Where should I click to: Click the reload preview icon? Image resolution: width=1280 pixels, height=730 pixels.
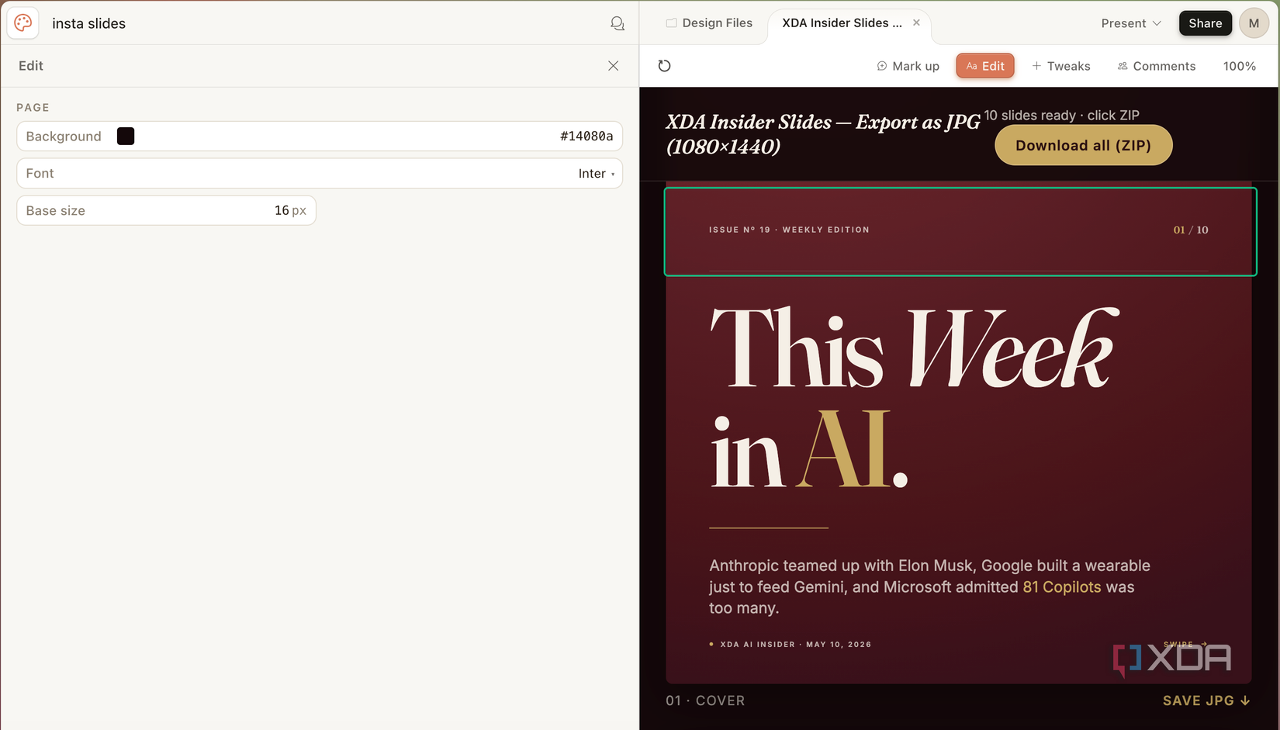coord(664,66)
